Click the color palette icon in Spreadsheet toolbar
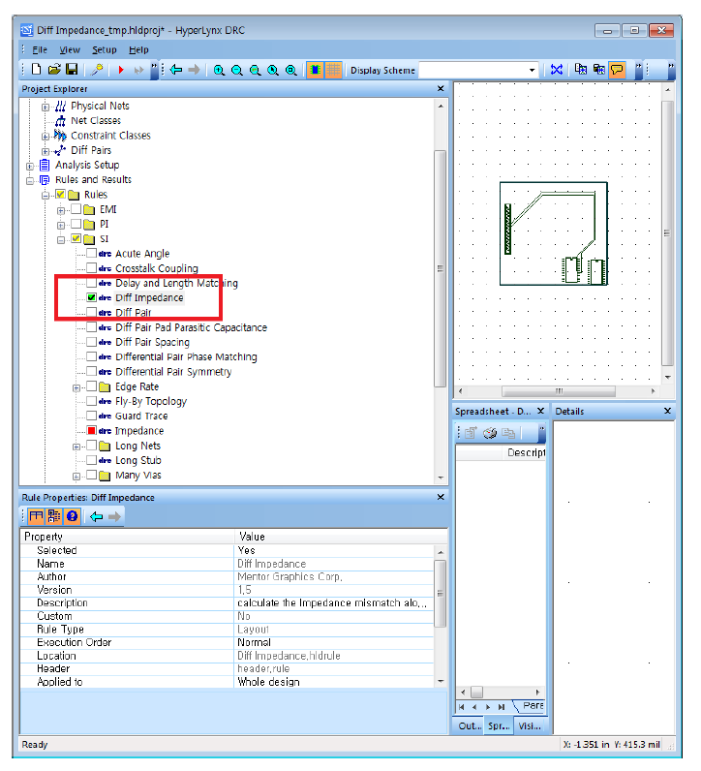Viewport: 701px width, 771px height. 490,433
